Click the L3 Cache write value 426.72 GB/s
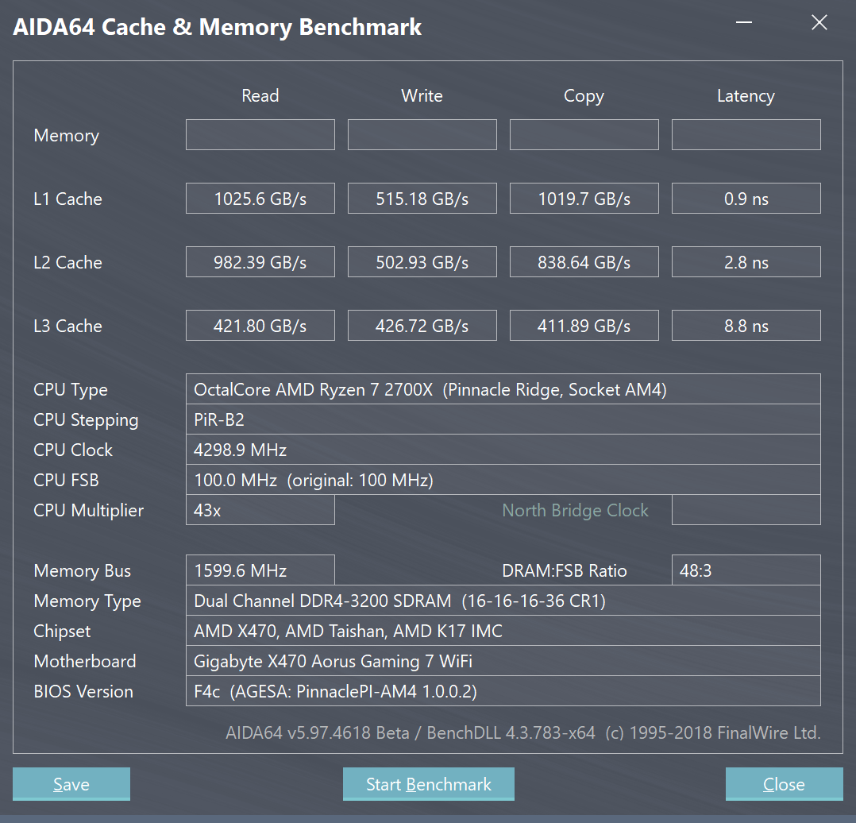The width and height of the screenshot is (856, 823). [x=422, y=326]
